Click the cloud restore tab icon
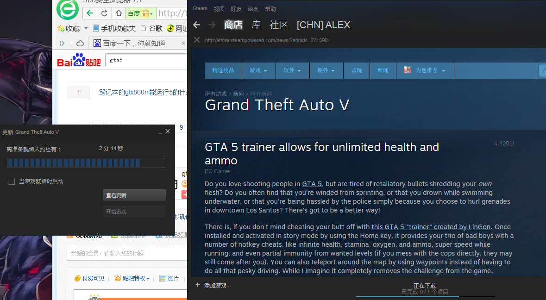The width and height of the screenshot is (546, 300). (80, 44)
